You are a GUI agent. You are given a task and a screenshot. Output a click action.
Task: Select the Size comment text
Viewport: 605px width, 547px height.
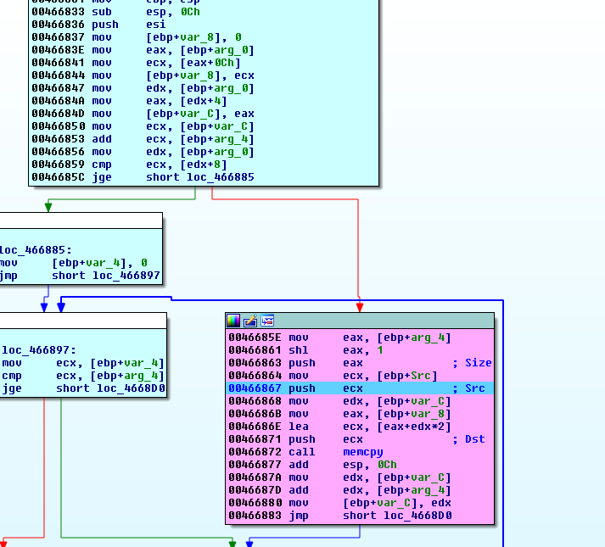(478, 363)
